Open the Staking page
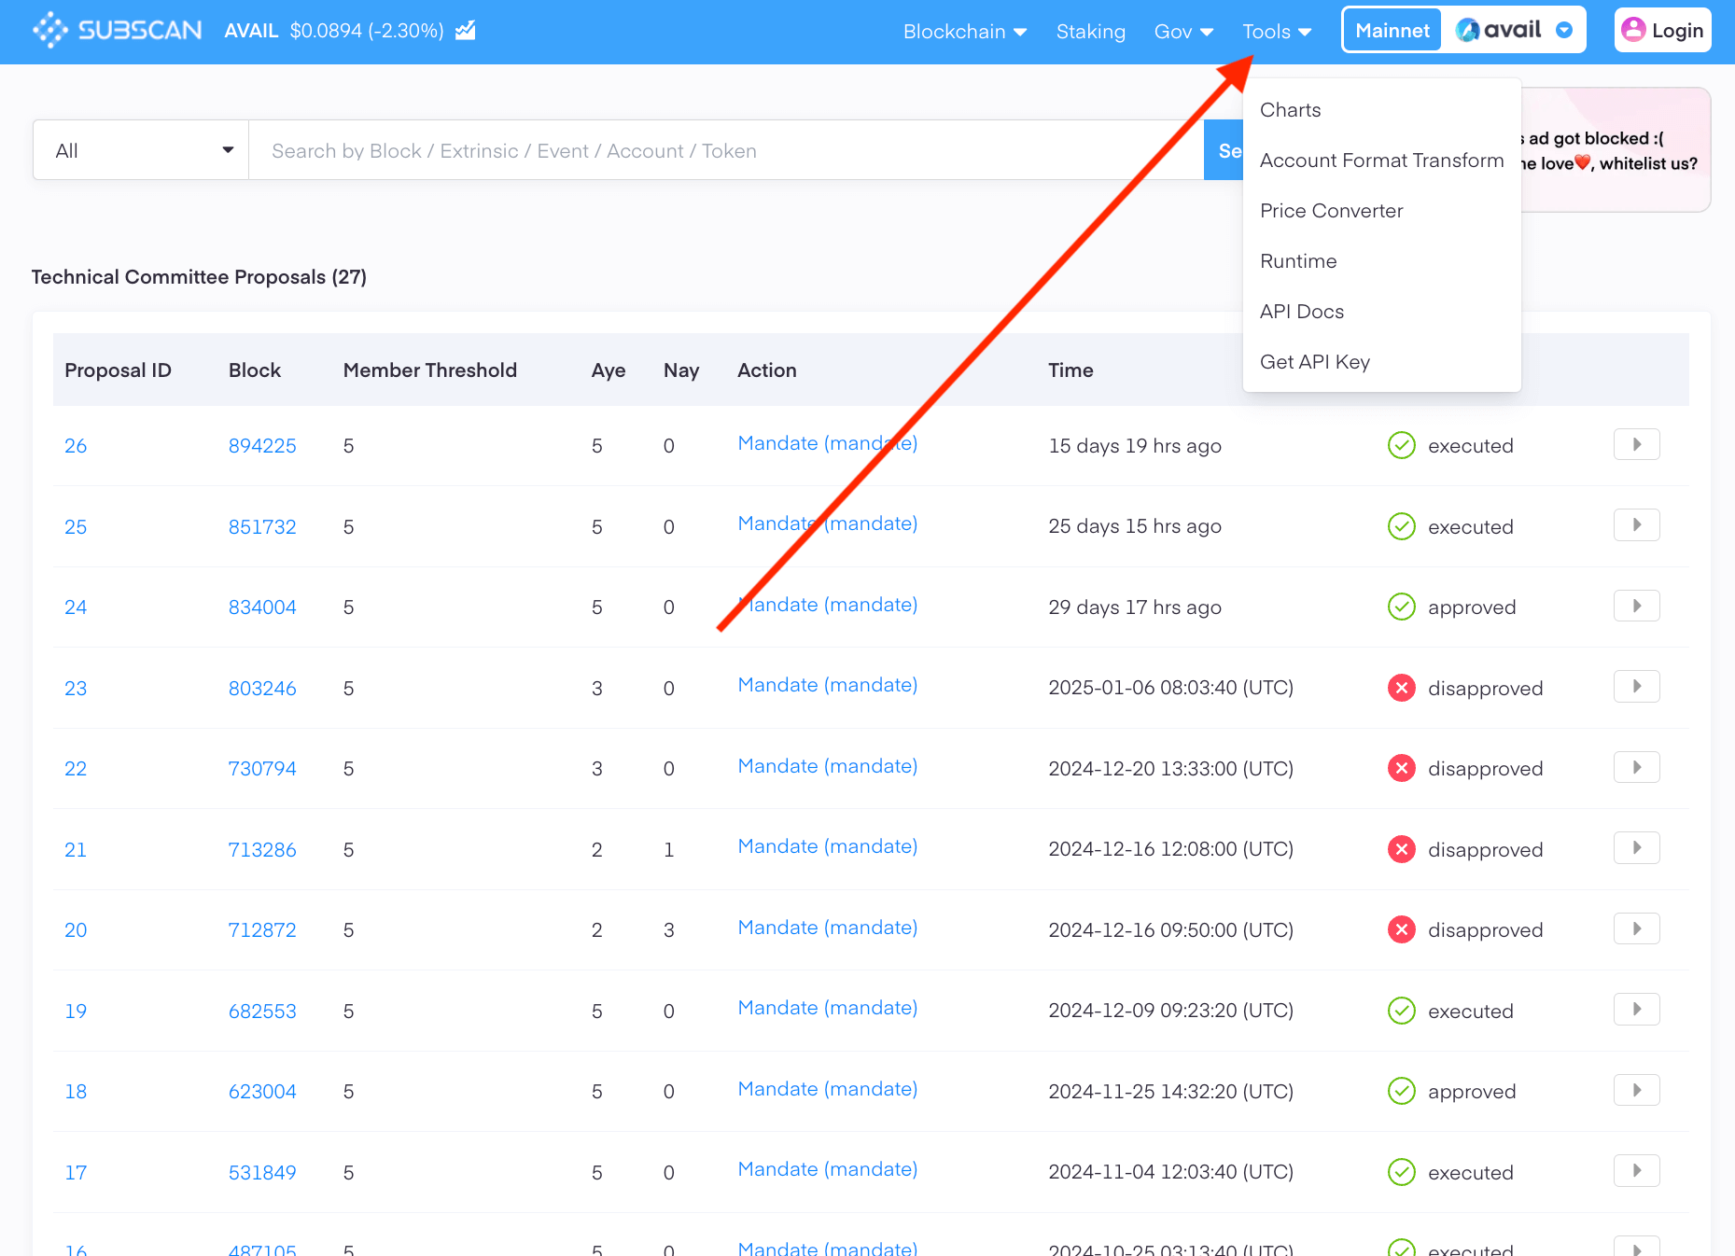The image size is (1735, 1256). point(1090,32)
